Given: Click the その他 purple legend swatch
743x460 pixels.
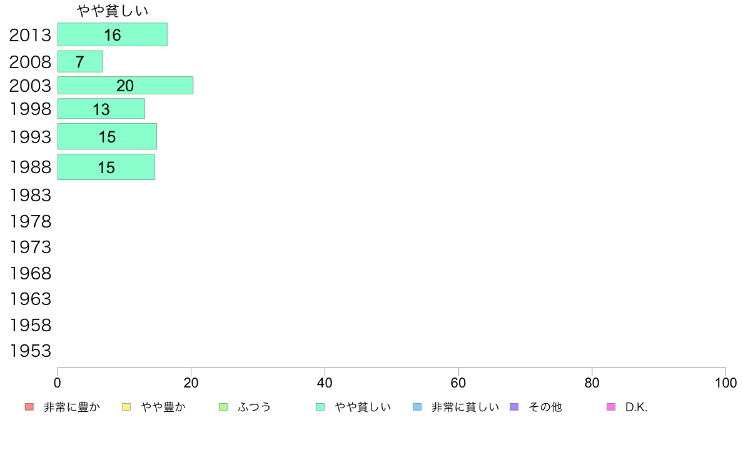Looking at the screenshot, I should point(514,407).
